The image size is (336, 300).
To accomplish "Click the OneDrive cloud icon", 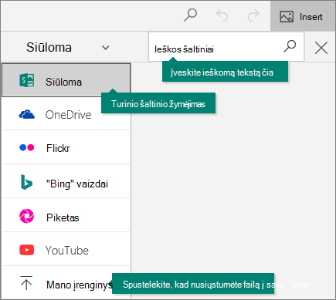I will coord(27,114).
